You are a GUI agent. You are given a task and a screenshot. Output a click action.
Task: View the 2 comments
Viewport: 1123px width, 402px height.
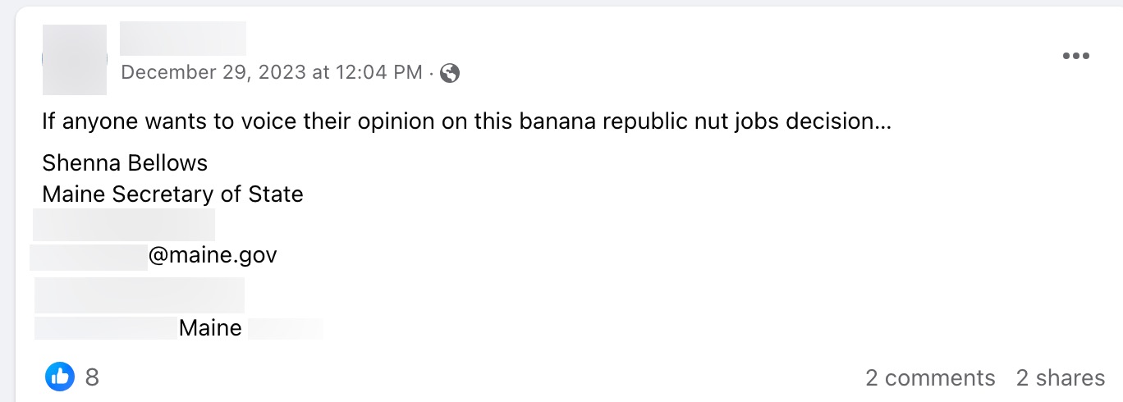[x=930, y=377]
